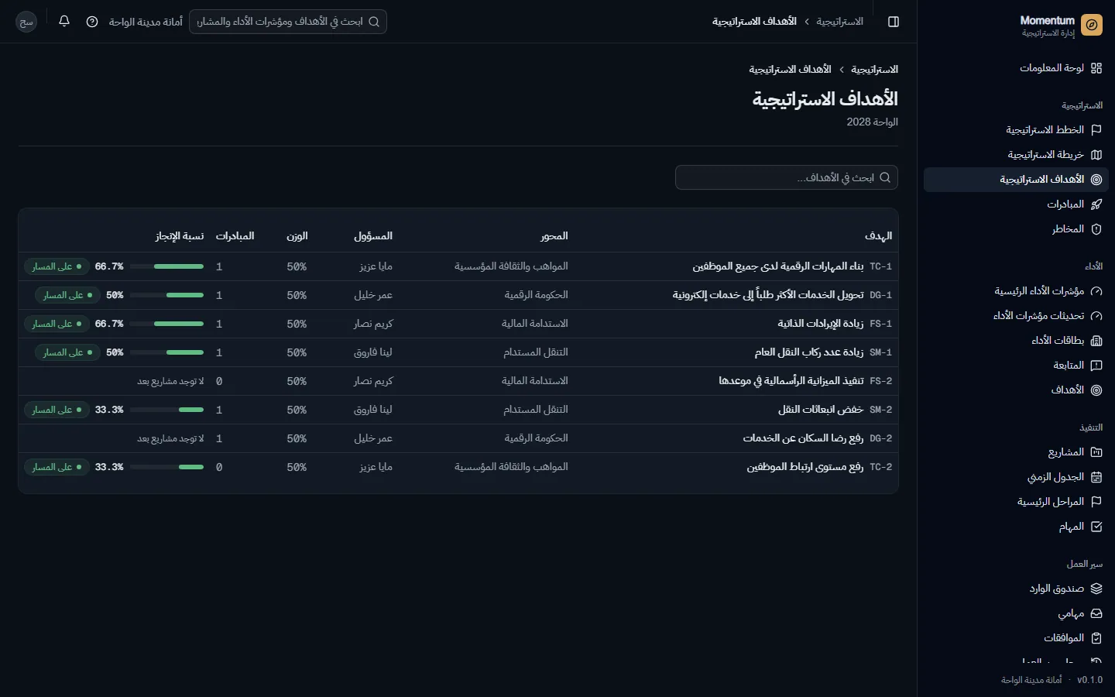Open the لوحة المعلومات dashboard grid icon
The height and width of the screenshot is (697, 1115).
tap(1096, 68)
